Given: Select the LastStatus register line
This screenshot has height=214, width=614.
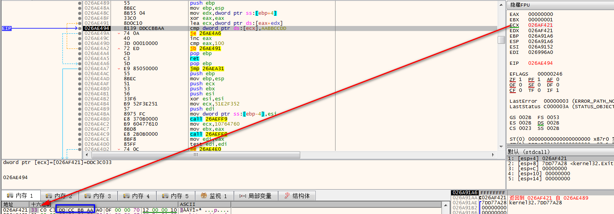Looking at the screenshot, I should (562, 107).
